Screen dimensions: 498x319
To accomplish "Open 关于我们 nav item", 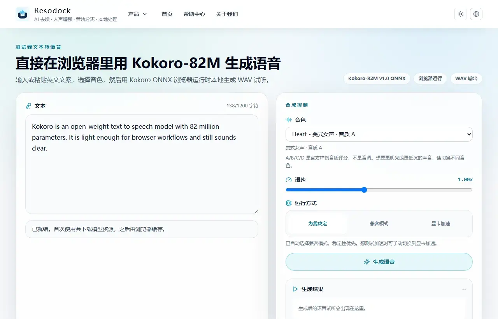I will pos(227,14).
